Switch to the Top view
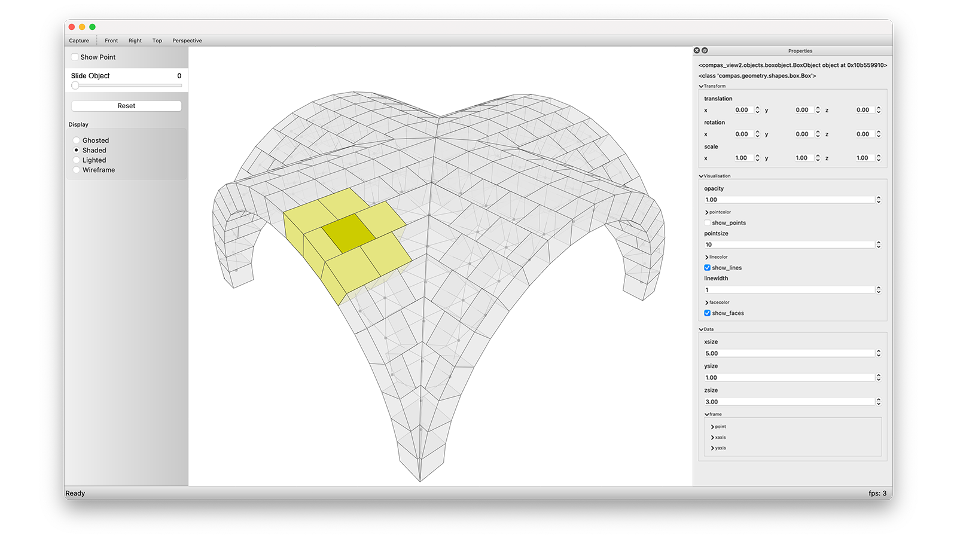This screenshot has width=957, height=538. (157, 41)
